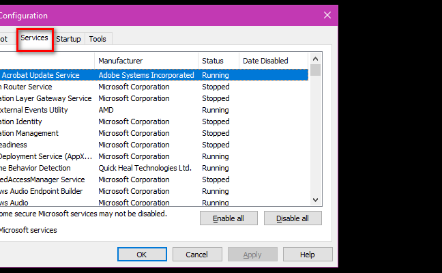Click the Enable all button
The height and width of the screenshot is (273, 442).
click(x=229, y=218)
